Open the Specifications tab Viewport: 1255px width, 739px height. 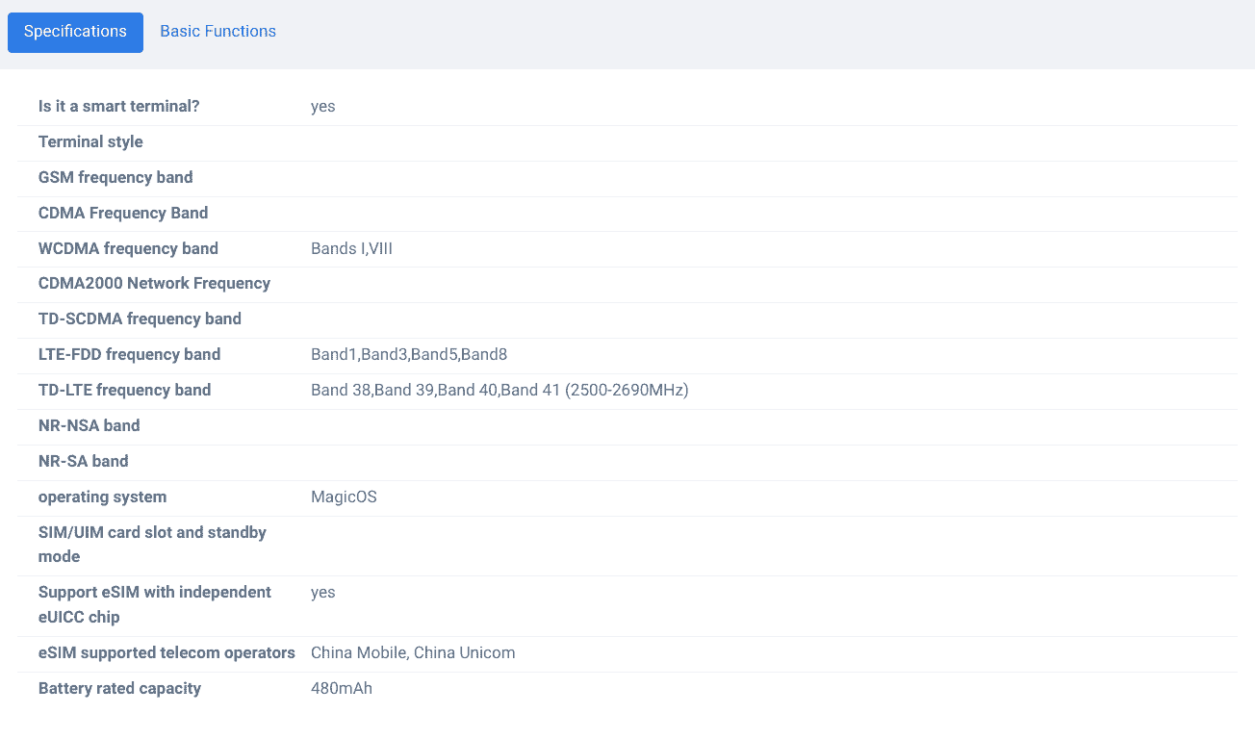(x=75, y=32)
